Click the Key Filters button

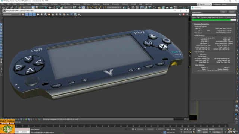click(x=217, y=132)
